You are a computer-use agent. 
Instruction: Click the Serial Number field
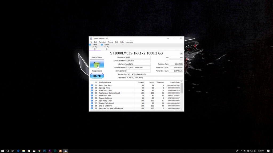pyautogui.click(x=138, y=61)
